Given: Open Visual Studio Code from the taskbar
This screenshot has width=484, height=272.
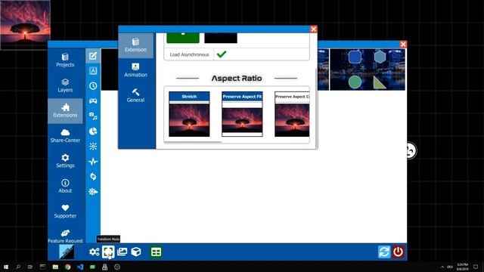Looking at the screenshot, I should [x=80, y=267].
